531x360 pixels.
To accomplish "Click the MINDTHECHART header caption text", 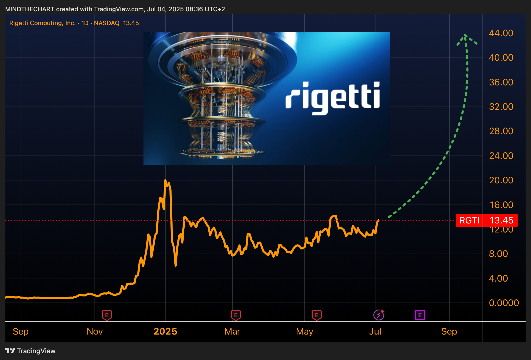I will coord(115,9).
